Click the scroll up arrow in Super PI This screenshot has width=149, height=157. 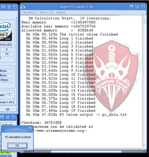(x=144, y=17)
